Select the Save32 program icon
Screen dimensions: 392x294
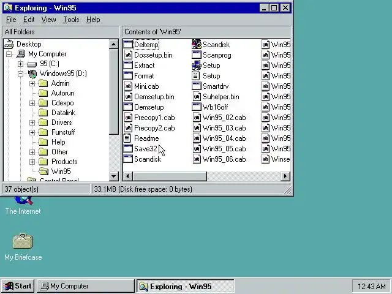pyautogui.click(x=128, y=149)
